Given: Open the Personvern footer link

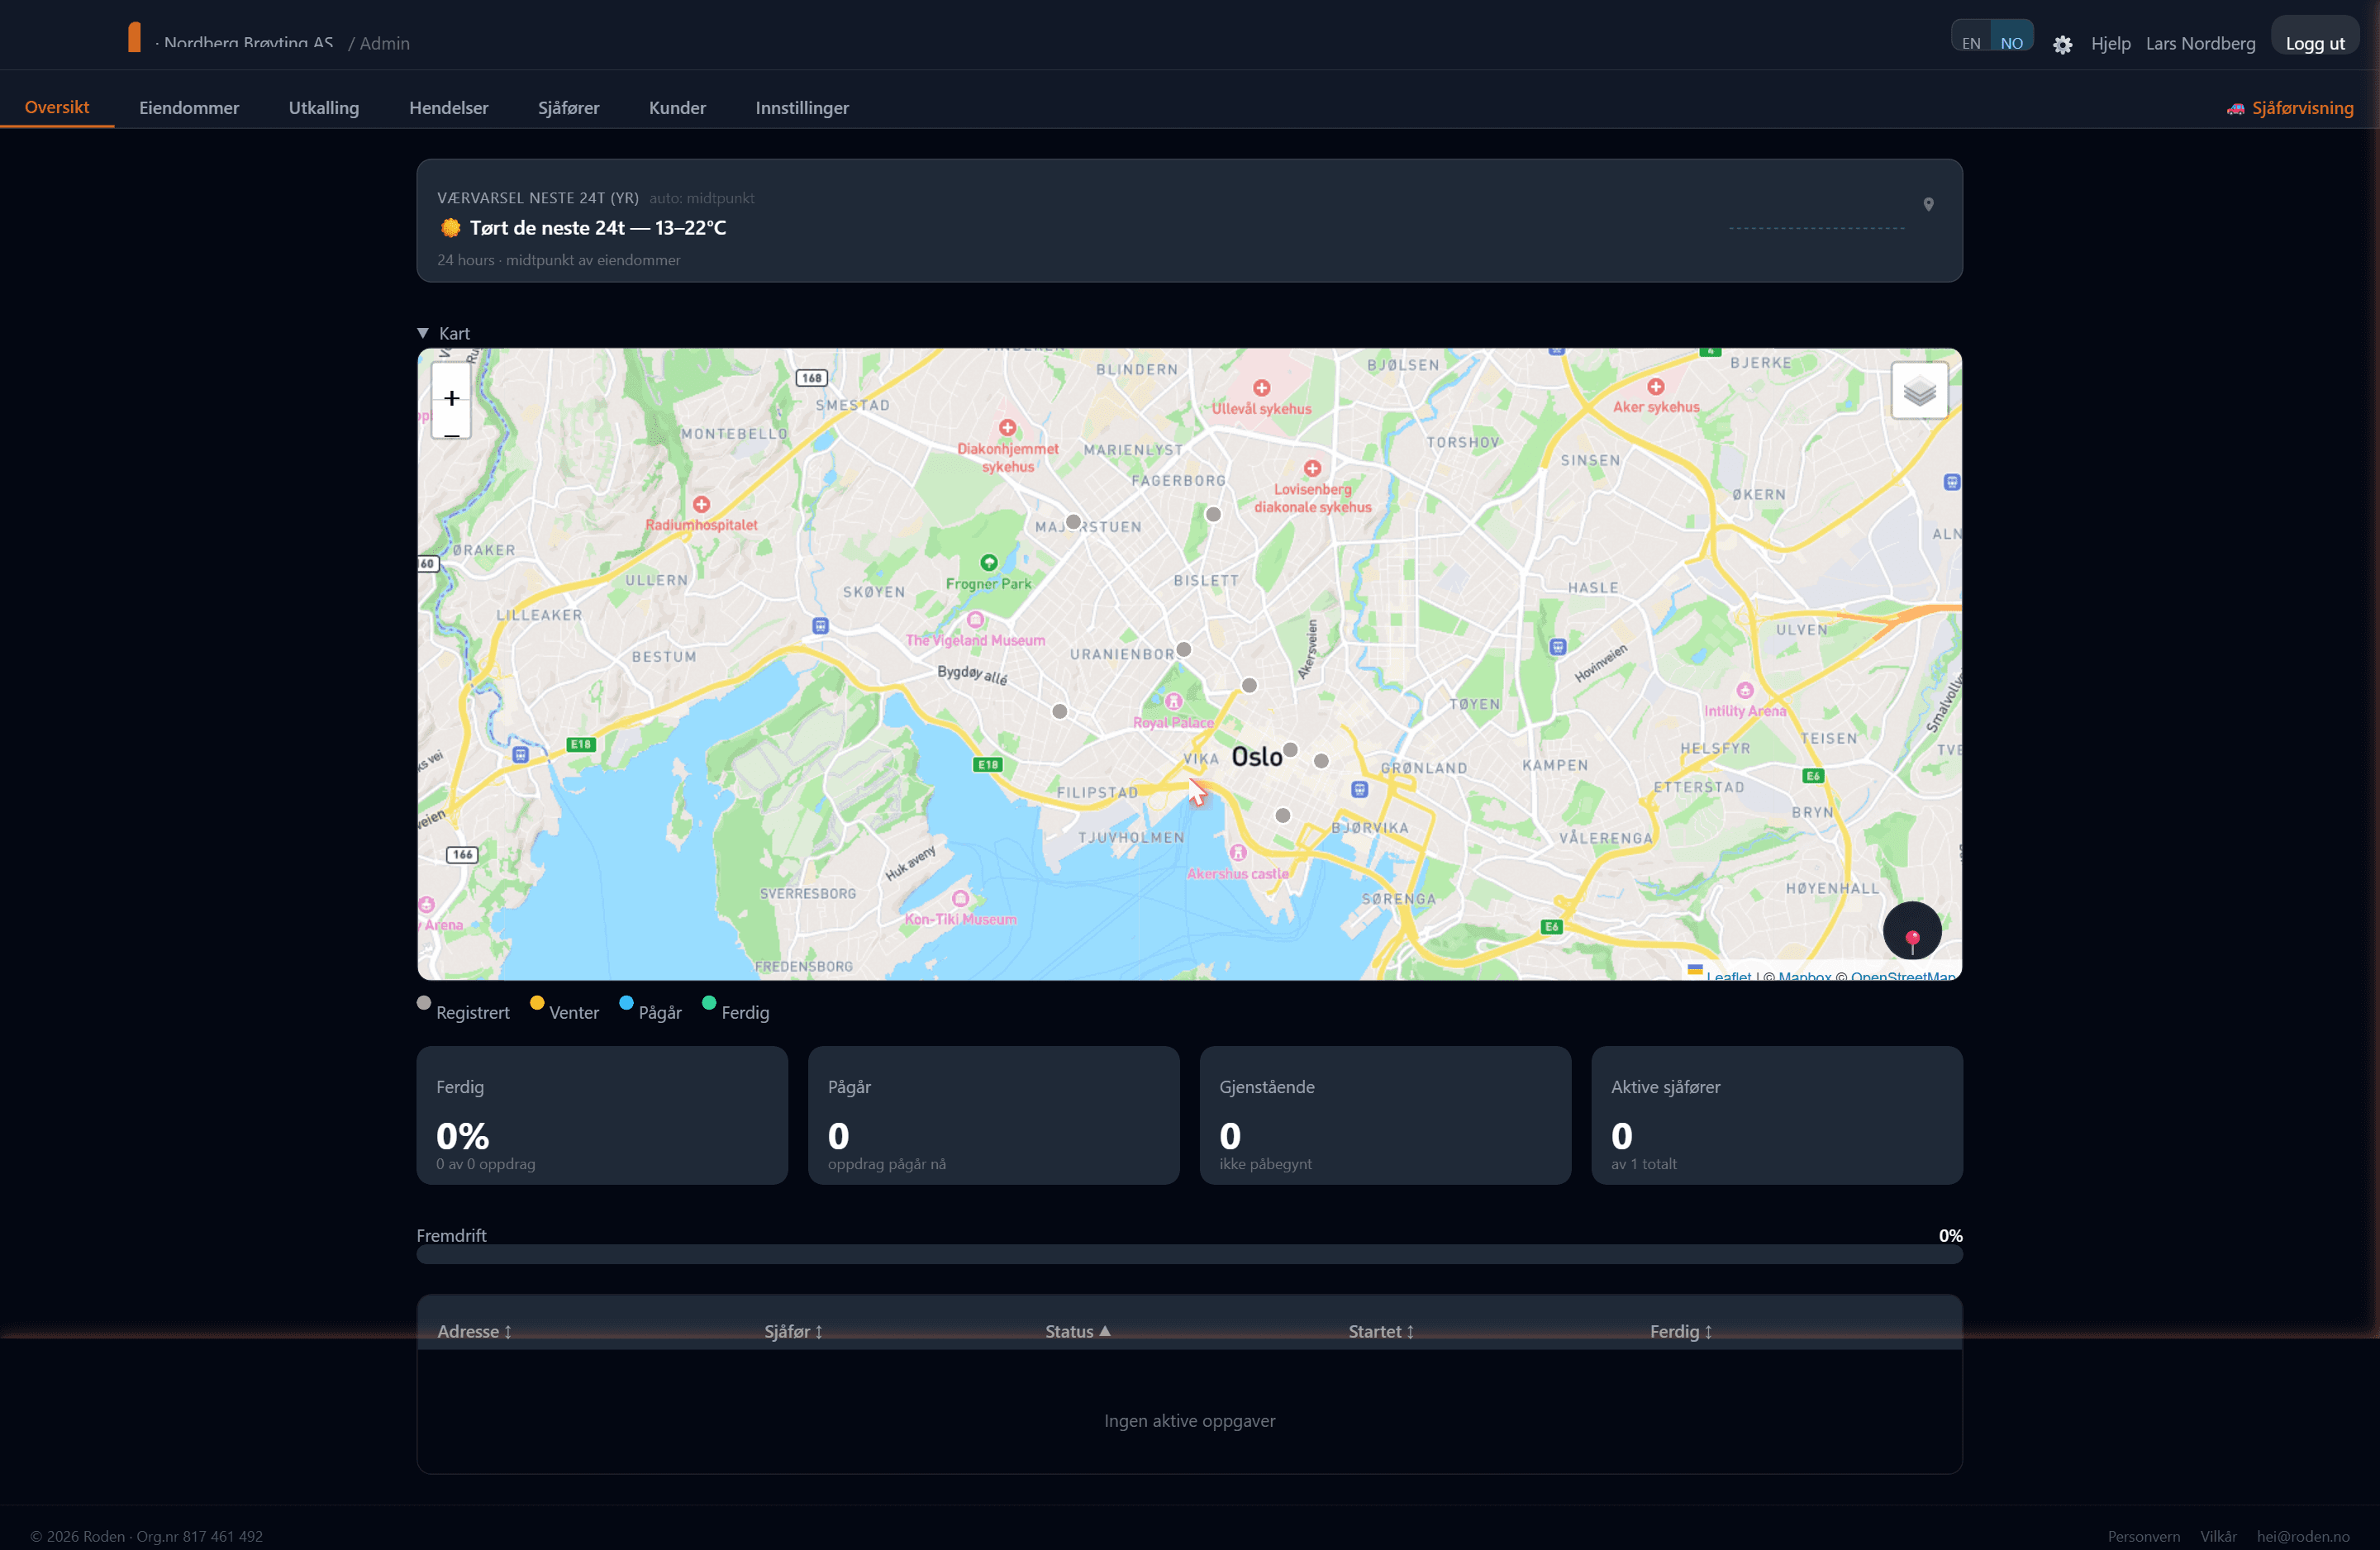Looking at the screenshot, I should pos(2144,1536).
